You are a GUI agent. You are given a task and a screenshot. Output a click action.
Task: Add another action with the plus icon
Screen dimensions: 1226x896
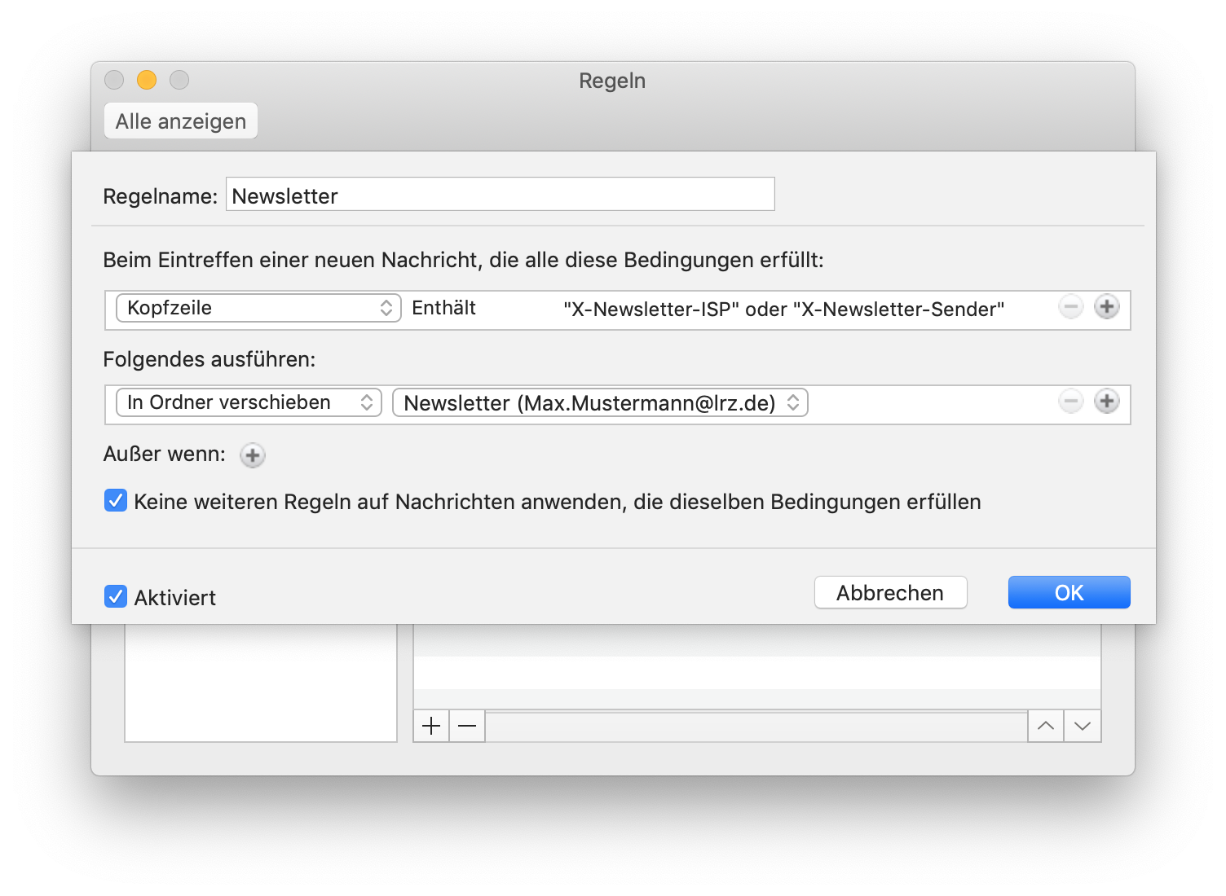[1106, 401]
